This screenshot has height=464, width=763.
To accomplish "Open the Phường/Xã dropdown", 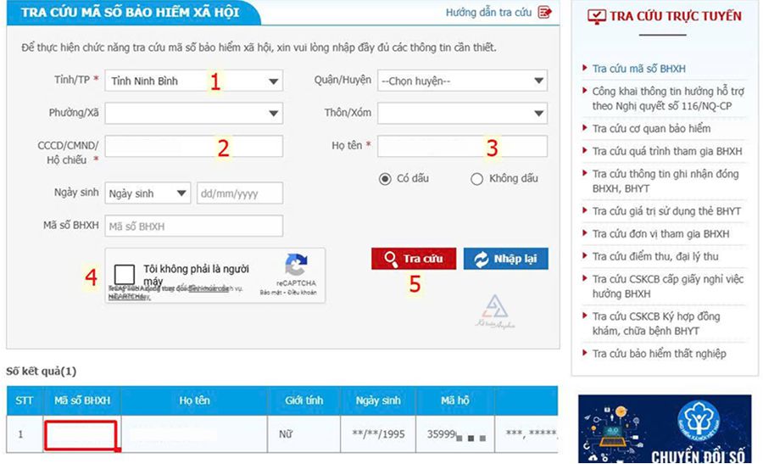I will [193, 113].
